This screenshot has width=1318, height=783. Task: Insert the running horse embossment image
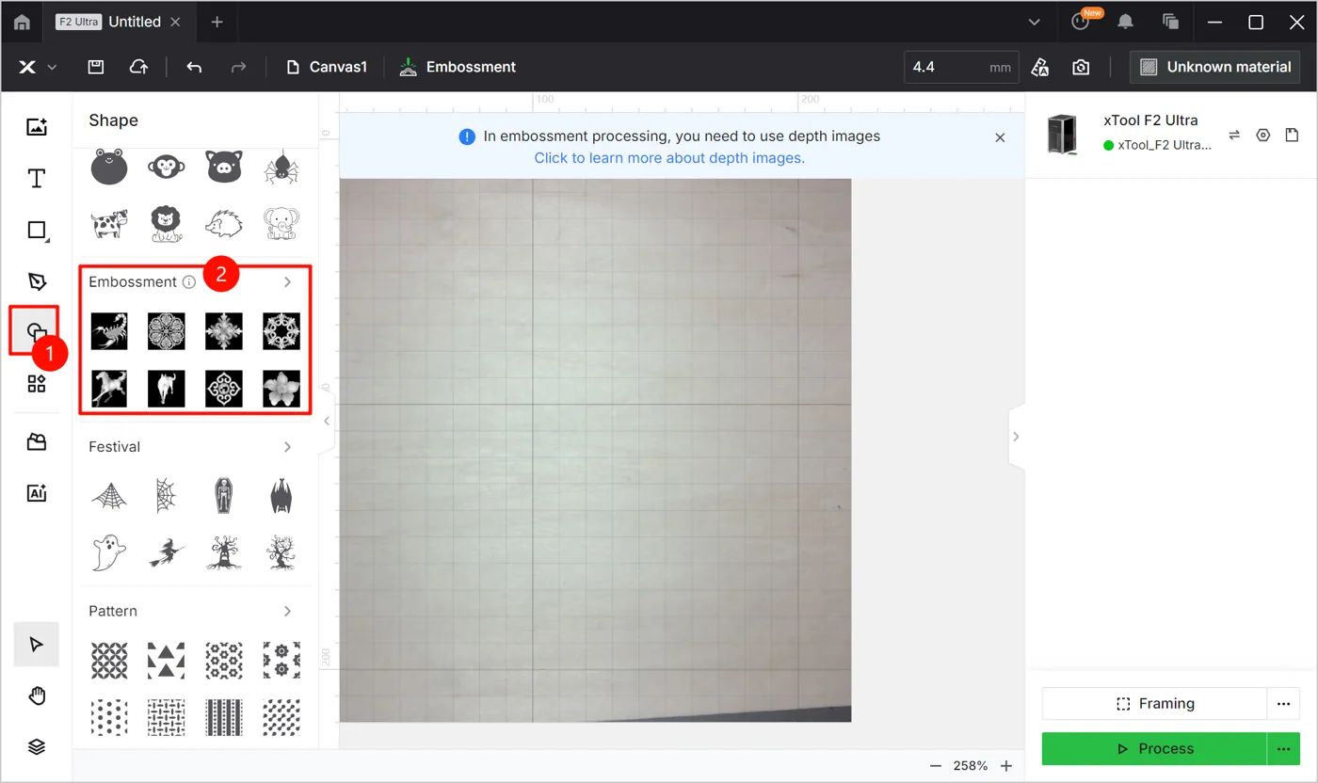click(109, 388)
